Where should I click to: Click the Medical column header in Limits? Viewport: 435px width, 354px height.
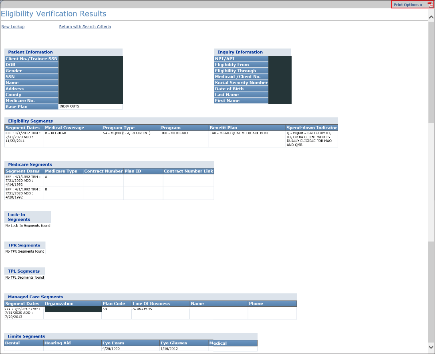(233, 343)
